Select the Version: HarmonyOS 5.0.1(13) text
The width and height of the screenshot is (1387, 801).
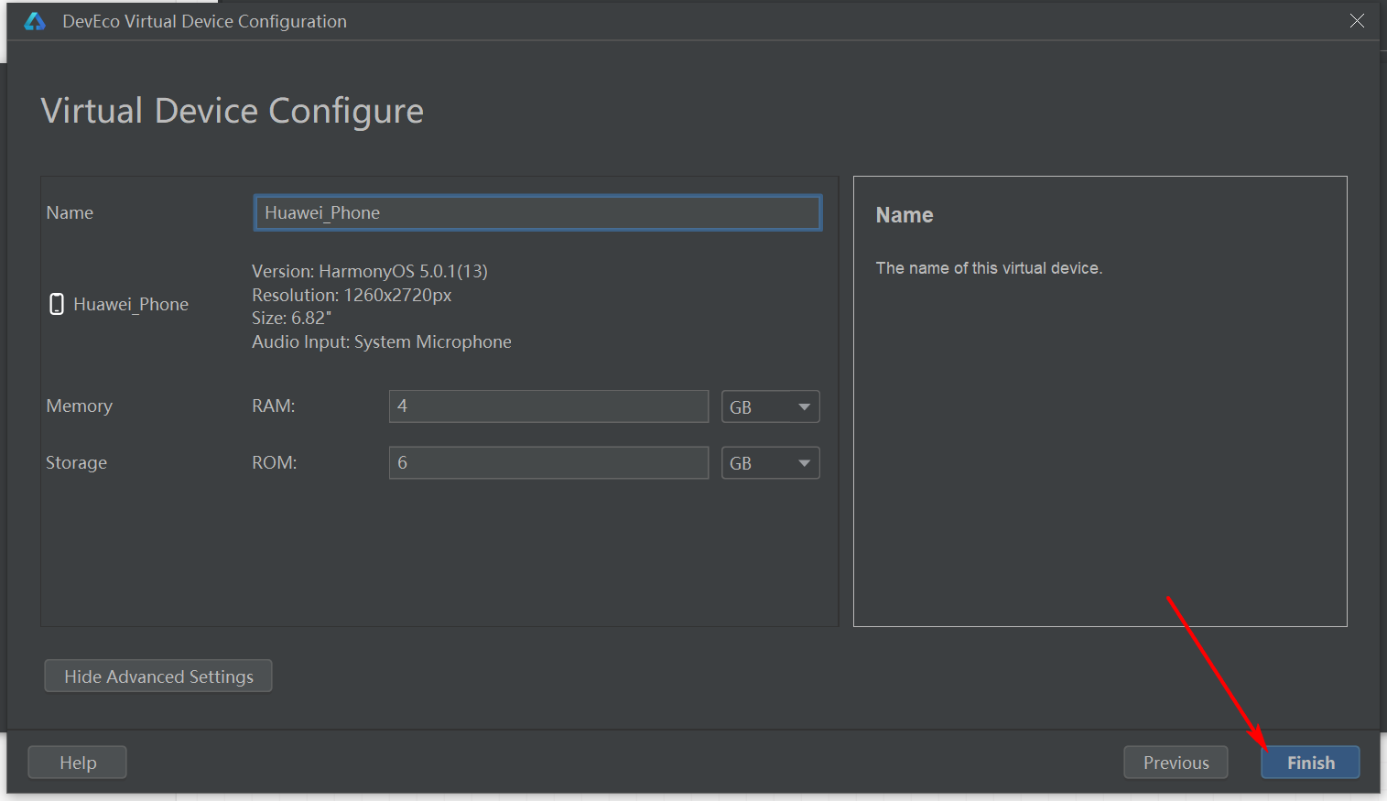tap(370, 271)
